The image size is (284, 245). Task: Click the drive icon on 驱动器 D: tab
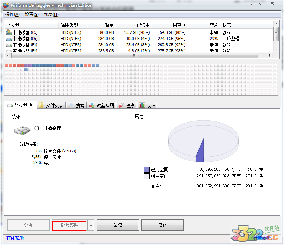pos(10,106)
